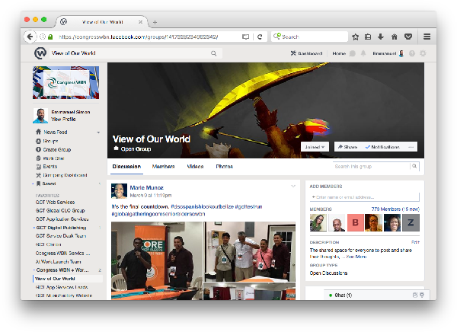Screen dimensions: 457x332
Task: Bookmark this page with star icon
Action: pyautogui.click(x=355, y=37)
